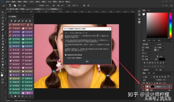Click the Camera Raw button in DR4.5 panel
174x102 pixels.
(x=15, y=71)
